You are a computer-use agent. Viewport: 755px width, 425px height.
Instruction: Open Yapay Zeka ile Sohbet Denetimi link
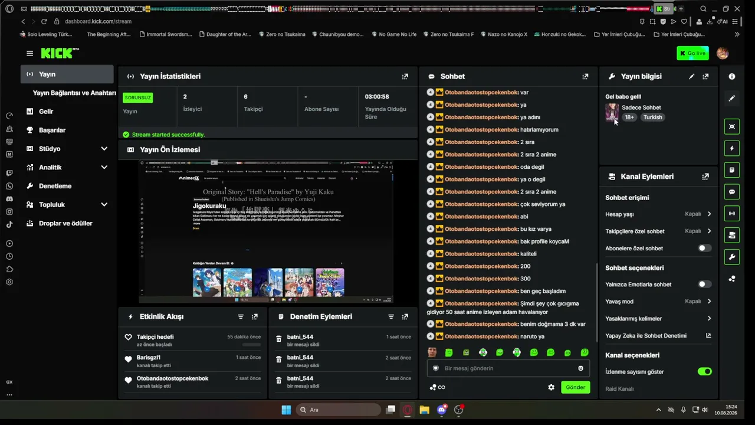click(658, 336)
